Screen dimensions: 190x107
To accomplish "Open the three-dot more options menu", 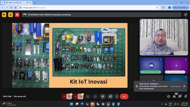I will point(117,97).
